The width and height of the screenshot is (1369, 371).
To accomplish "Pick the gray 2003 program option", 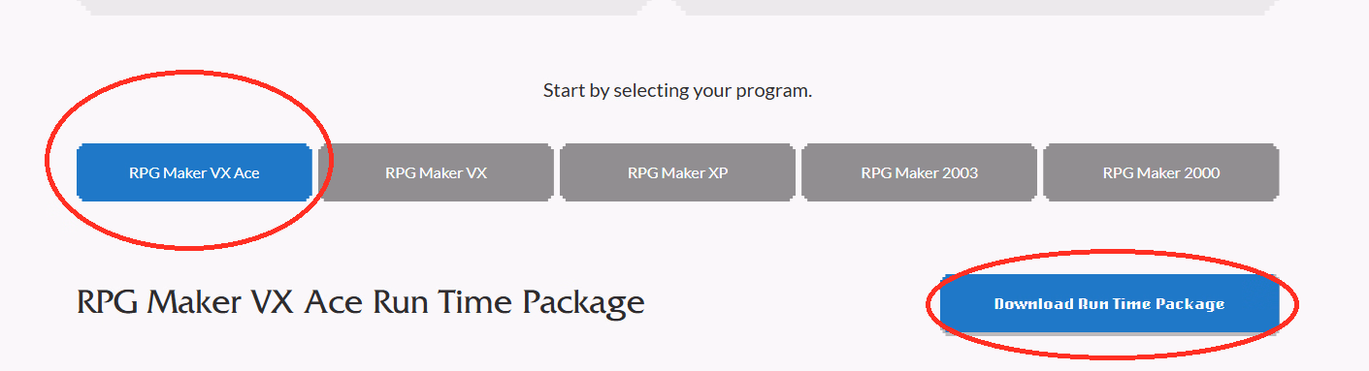I will 919,173.
